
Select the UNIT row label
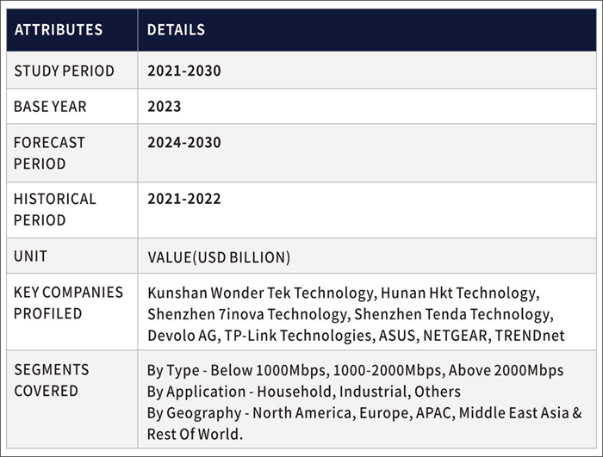[31, 256]
